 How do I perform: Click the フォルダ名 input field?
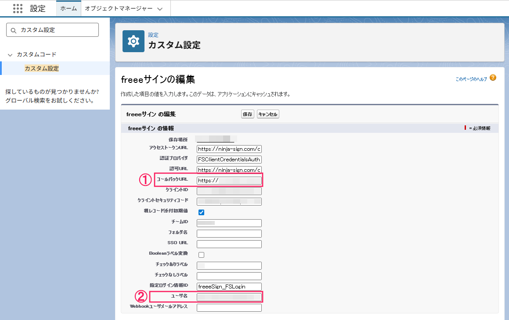tap(229, 234)
